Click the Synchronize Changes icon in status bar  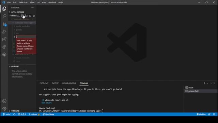(x=14, y=114)
